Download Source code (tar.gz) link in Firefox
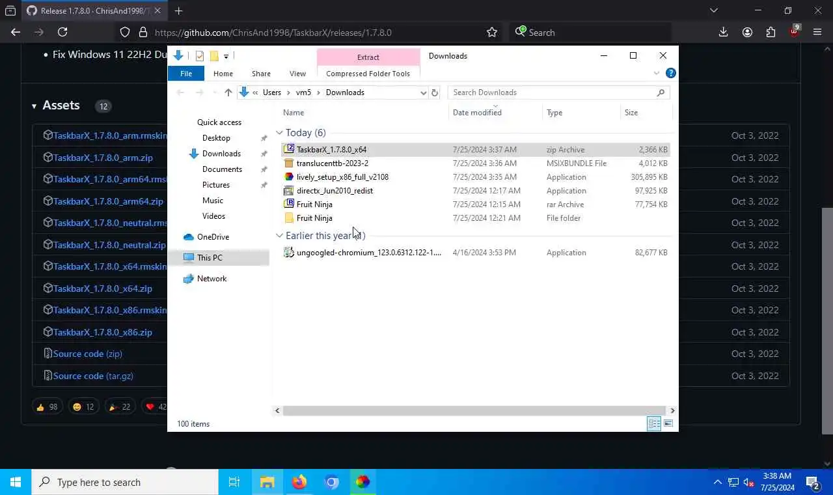Image resolution: width=833 pixels, height=495 pixels. 92,376
